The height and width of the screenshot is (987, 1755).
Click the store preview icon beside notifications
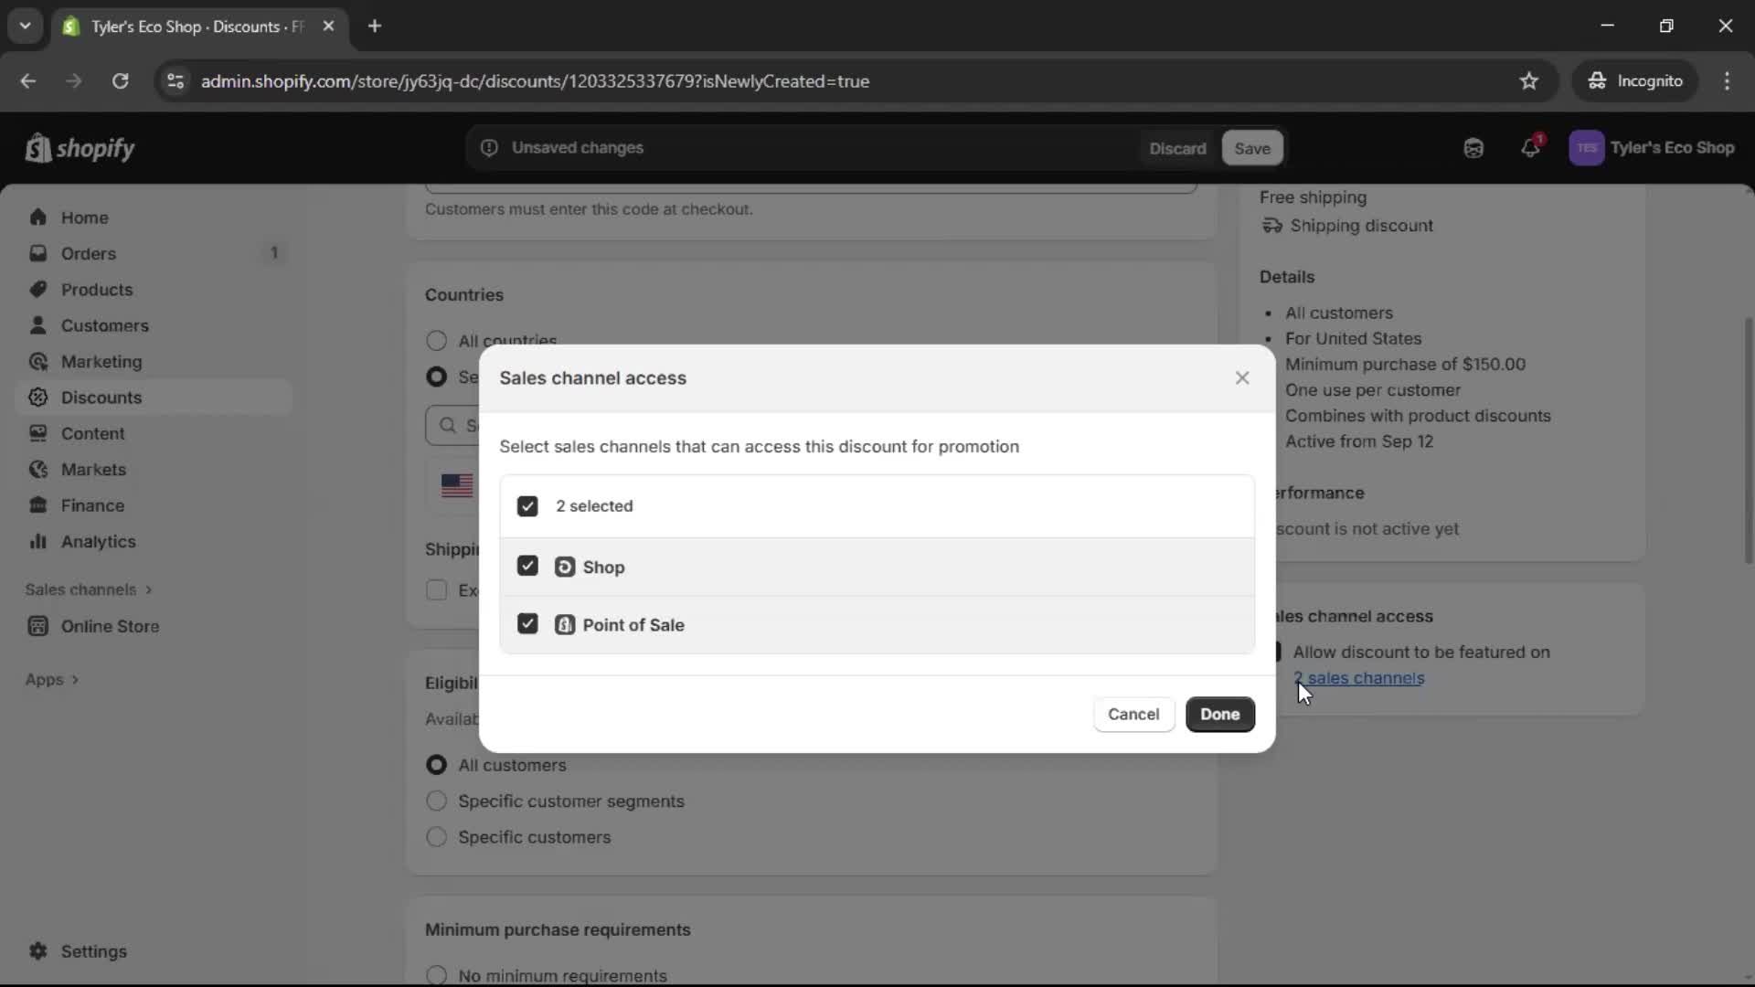click(1473, 148)
